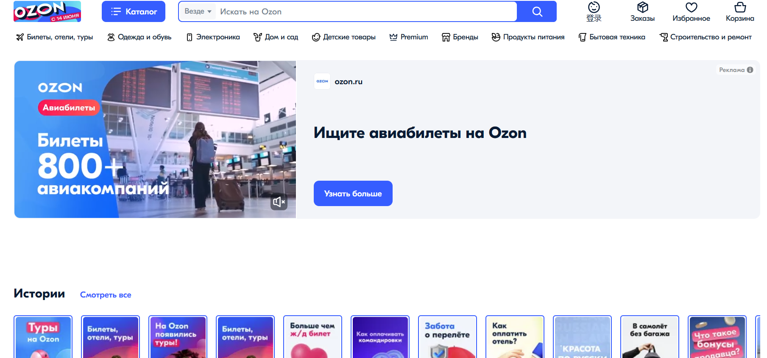Click the Строительство и ремонт icon
Image resolution: width=767 pixels, height=358 pixels.
pos(664,37)
